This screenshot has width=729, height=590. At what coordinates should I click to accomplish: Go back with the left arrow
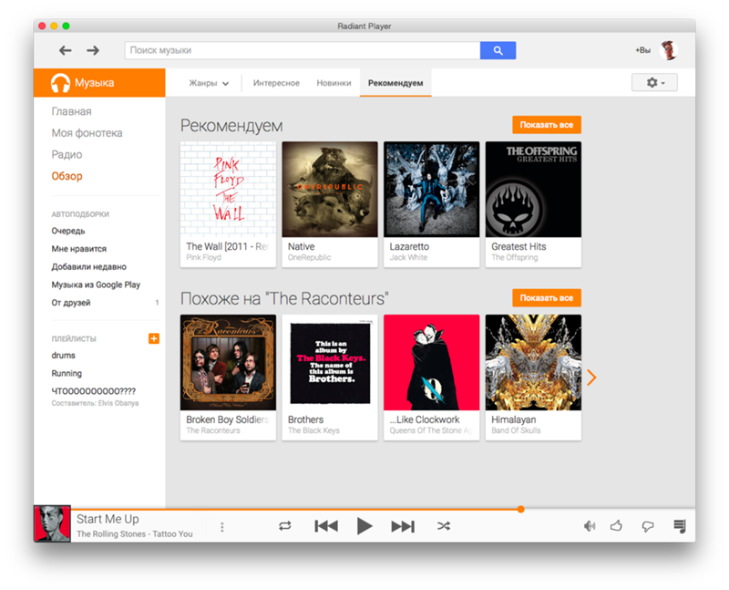[x=65, y=50]
